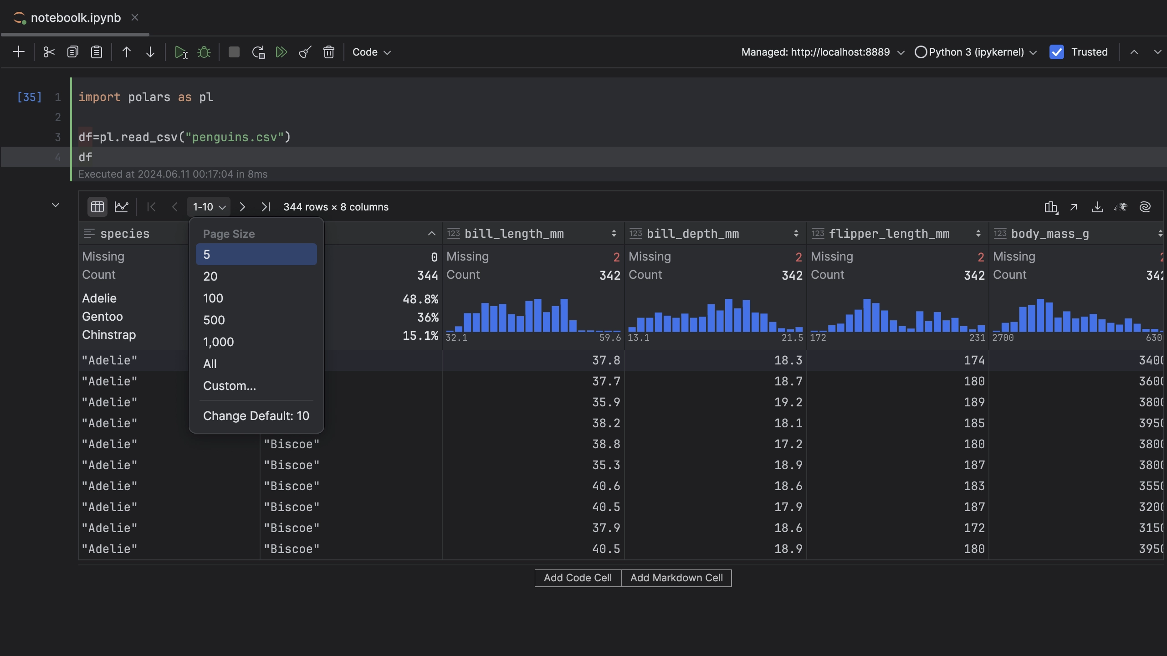The width and height of the screenshot is (1167, 656).
Task: Run all cells with double-arrow icon
Action: coord(282,52)
